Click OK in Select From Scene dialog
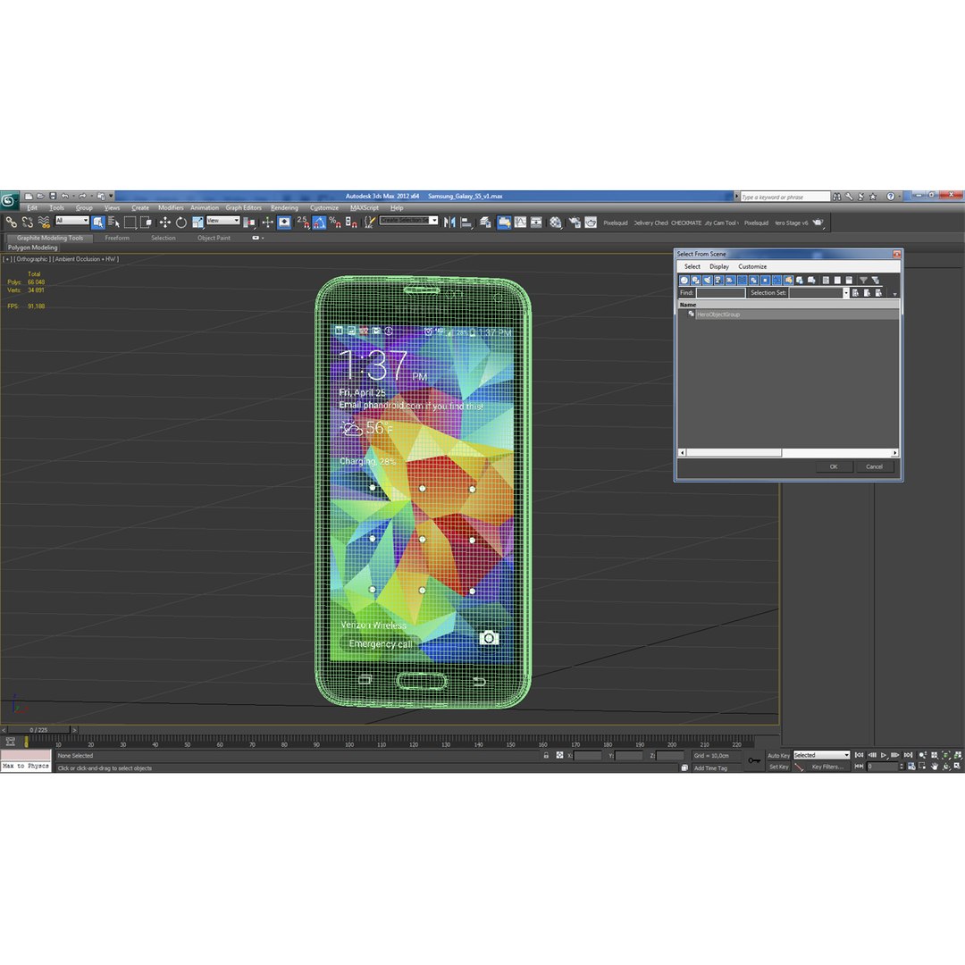This screenshot has width=965, height=965. coord(834,466)
